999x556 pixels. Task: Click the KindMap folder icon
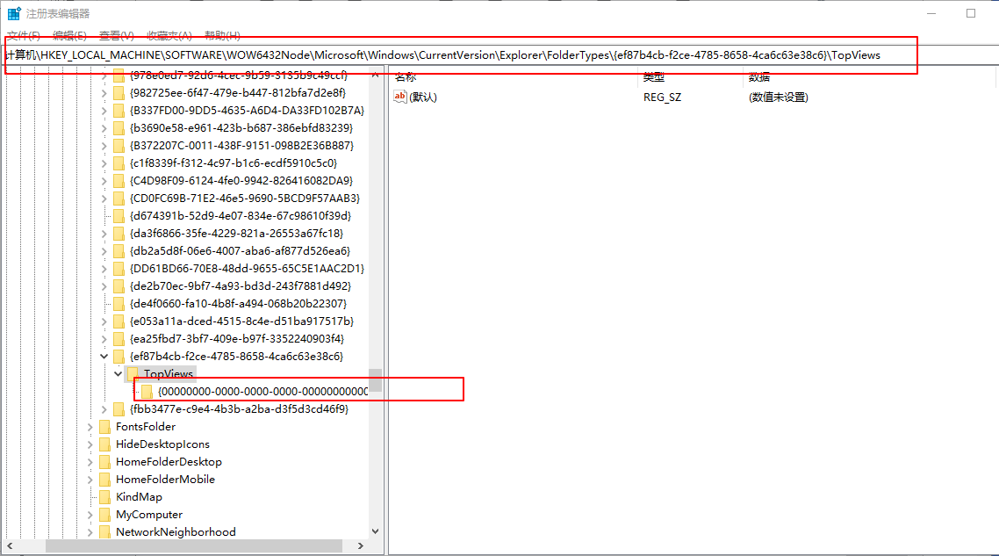pos(104,496)
